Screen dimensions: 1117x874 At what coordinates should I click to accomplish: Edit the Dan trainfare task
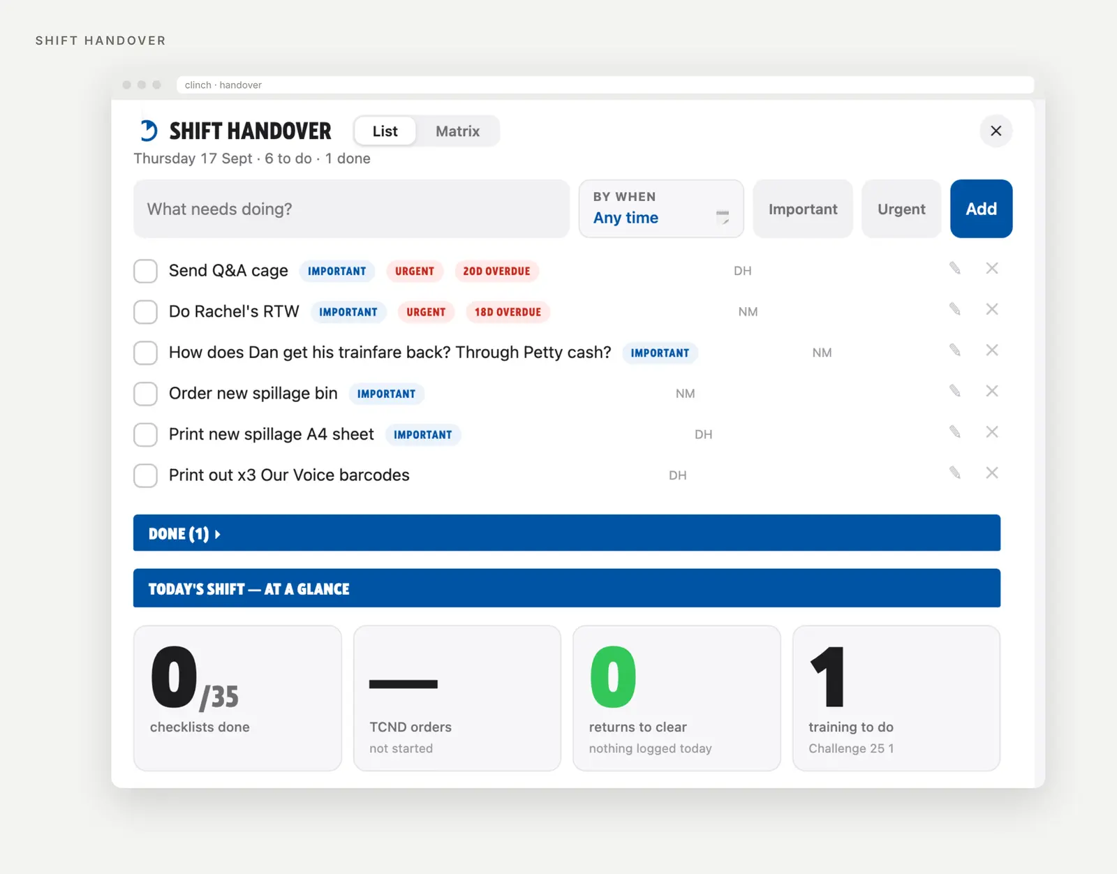click(954, 350)
